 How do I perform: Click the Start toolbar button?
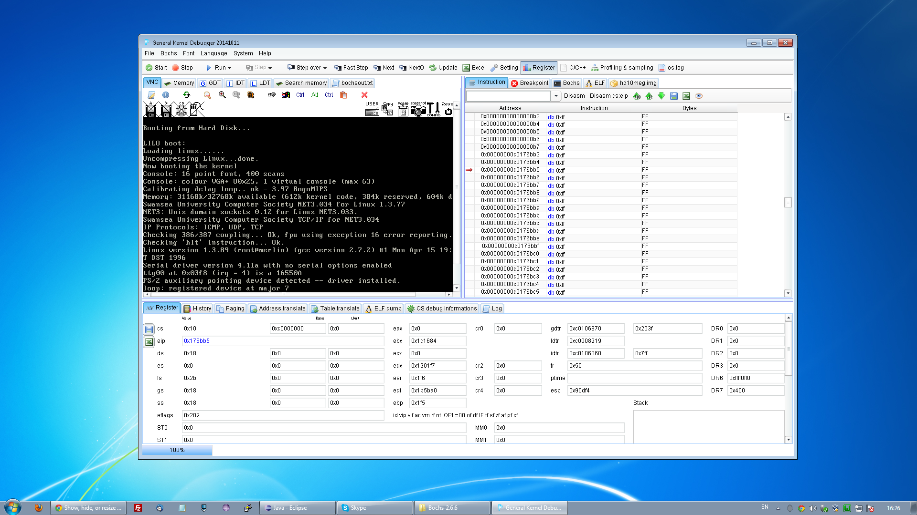pos(156,68)
